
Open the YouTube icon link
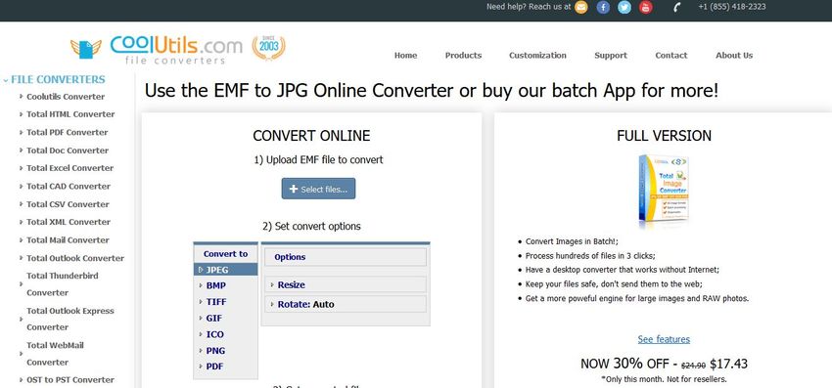[646, 8]
